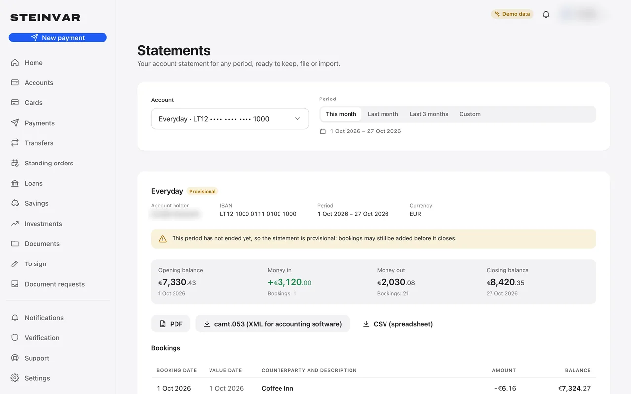Click the Document requests inbox icon
Screen dimensions: 631x394
(15, 285)
